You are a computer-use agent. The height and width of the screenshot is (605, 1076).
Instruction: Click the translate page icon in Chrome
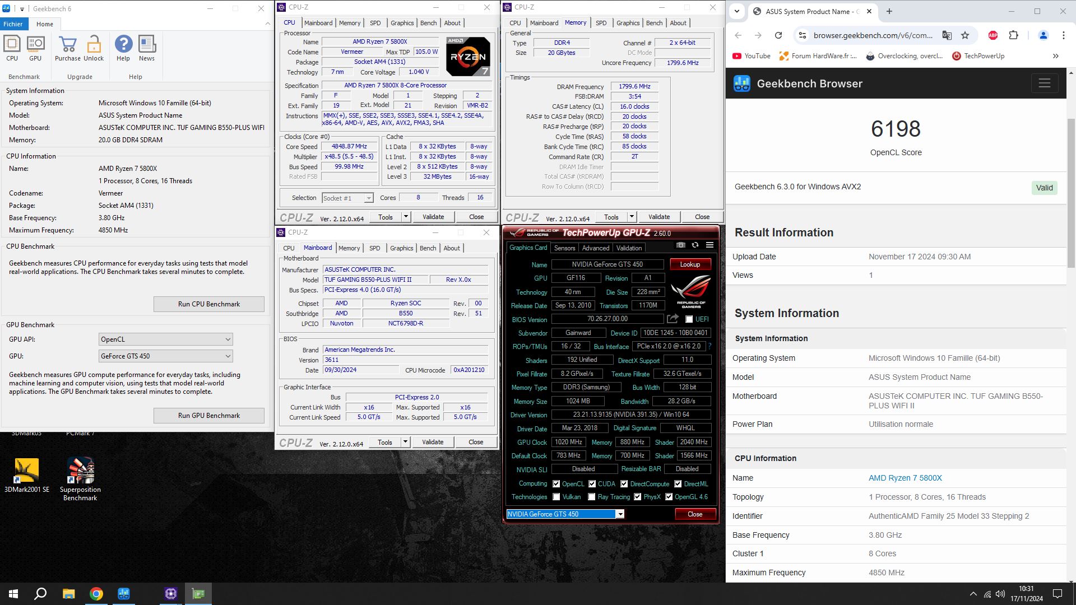click(947, 35)
